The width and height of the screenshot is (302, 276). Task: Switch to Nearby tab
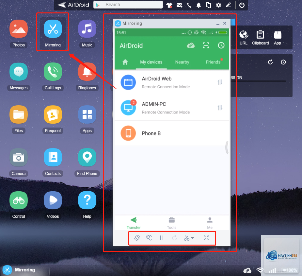tap(182, 62)
